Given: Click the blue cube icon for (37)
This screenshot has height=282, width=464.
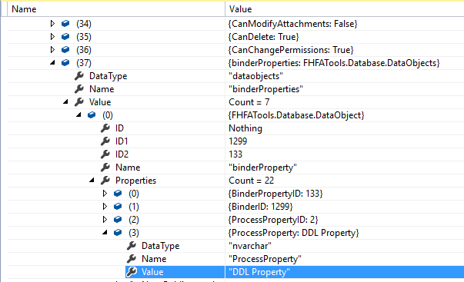Looking at the screenshot, I should 65,63.
